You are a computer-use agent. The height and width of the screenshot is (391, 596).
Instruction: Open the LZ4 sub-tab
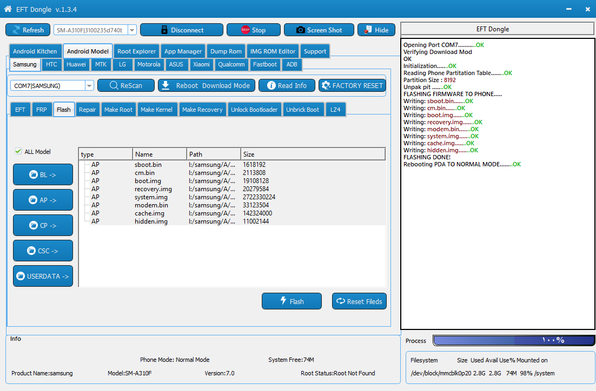tap(335, 110)
